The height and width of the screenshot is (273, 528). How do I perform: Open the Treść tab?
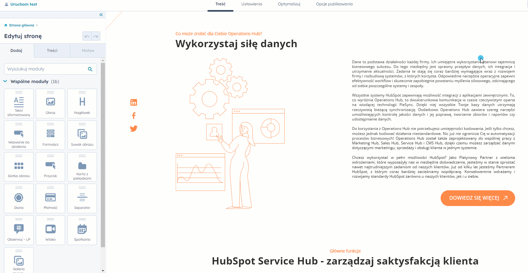220,4
